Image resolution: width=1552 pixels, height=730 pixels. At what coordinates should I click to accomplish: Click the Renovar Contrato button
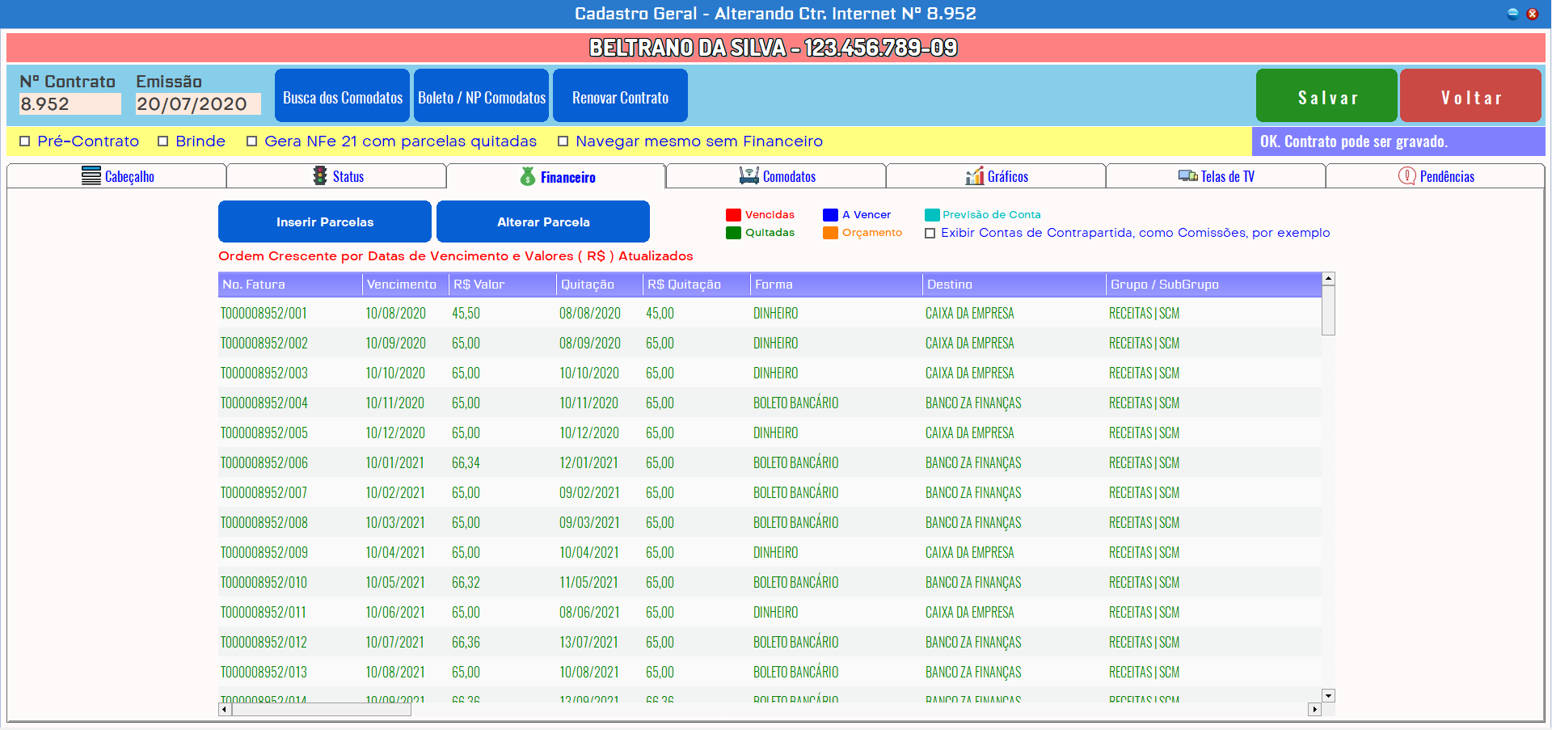click(621, 96)
